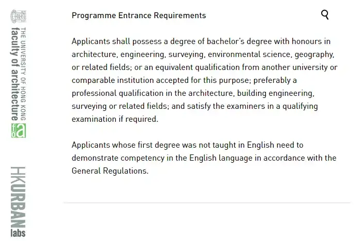Open the HKURBAN labs logo

click(18, 202)
